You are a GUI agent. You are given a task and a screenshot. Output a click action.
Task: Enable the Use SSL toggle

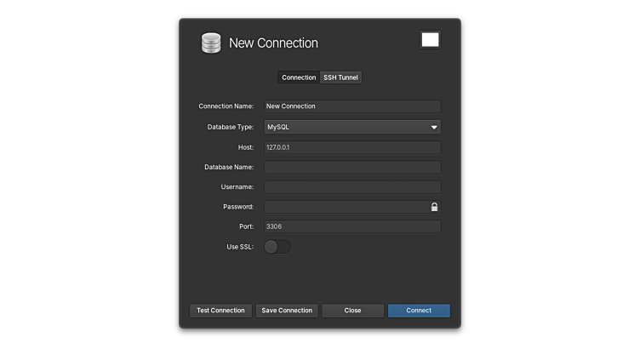(277, 247)
